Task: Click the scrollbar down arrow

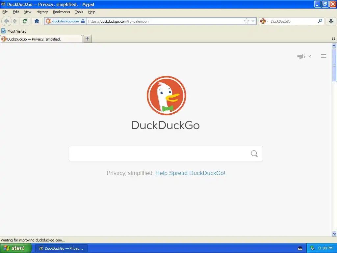Action: [334, 234]
